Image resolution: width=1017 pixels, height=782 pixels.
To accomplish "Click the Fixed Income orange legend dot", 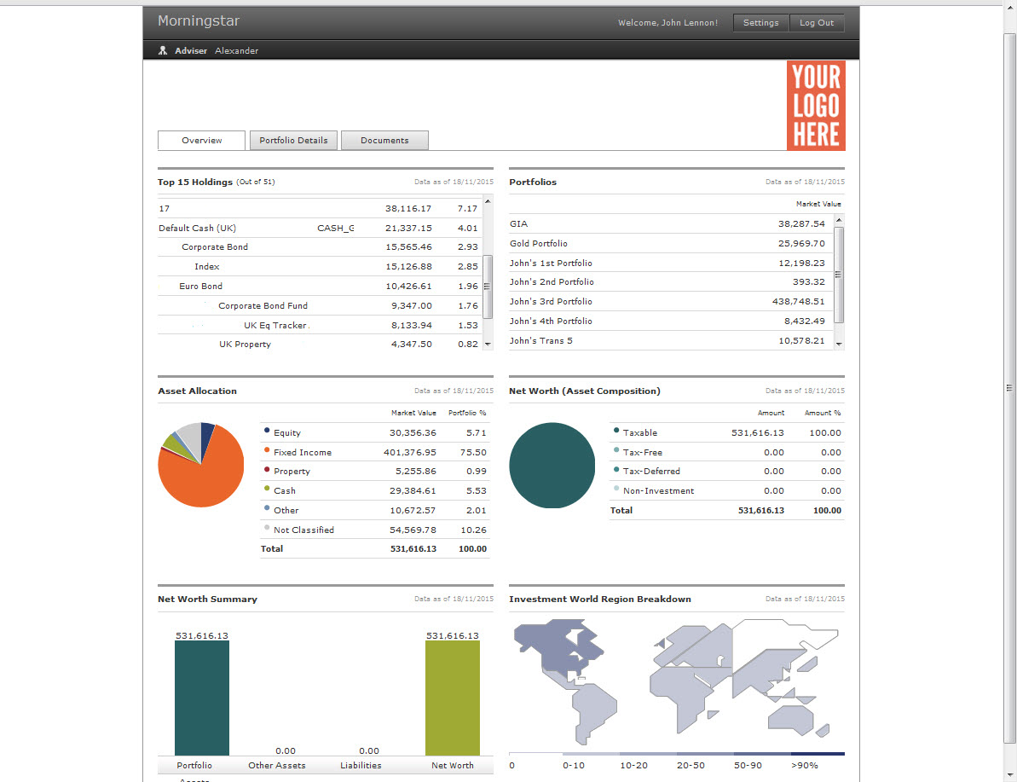I will pyautogui.click(x=267, y=450).
